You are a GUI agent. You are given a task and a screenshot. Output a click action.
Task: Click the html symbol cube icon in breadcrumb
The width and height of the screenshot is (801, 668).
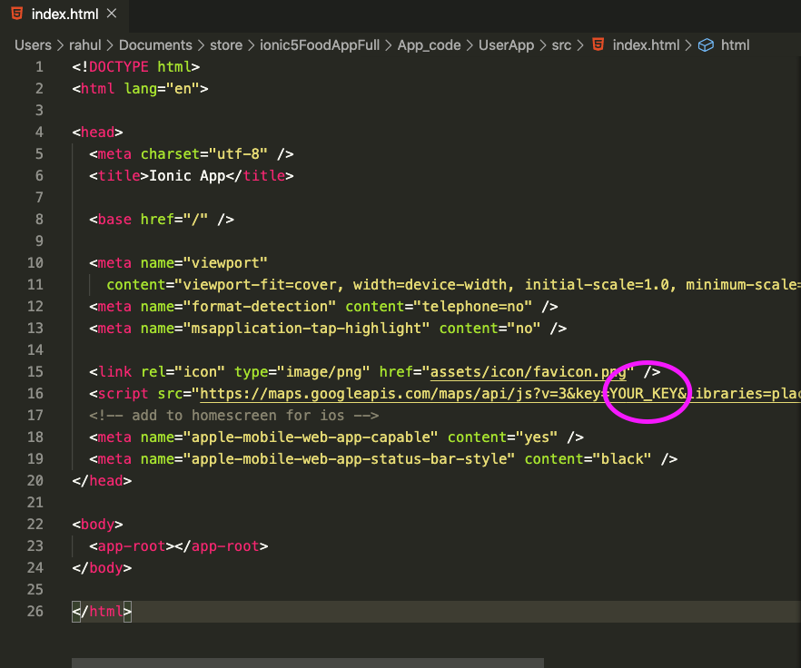[x=706, y=44]
